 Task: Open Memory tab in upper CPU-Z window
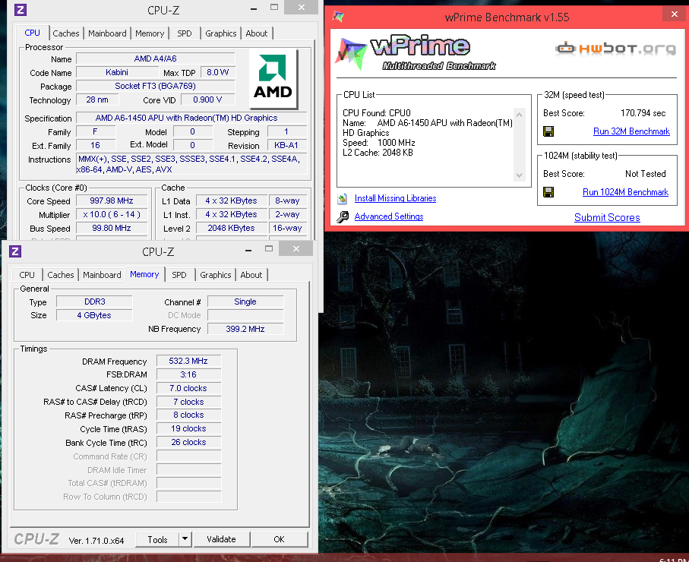[x=150, y=33]
